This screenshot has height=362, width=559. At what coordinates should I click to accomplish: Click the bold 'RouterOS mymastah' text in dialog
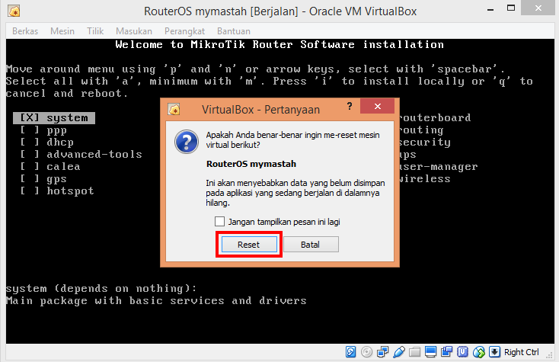251,164
